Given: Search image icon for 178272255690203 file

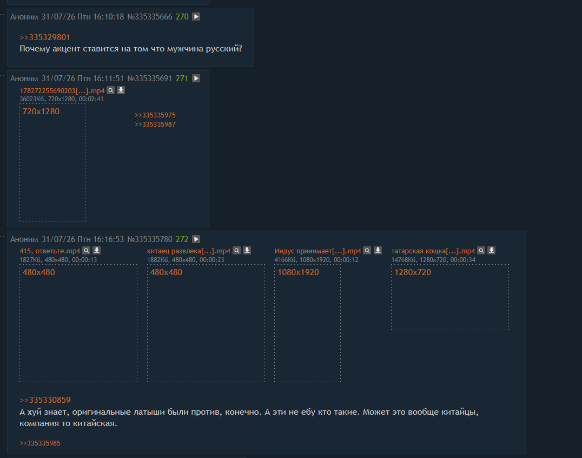Looking at the screenshot, I should 110,90.
